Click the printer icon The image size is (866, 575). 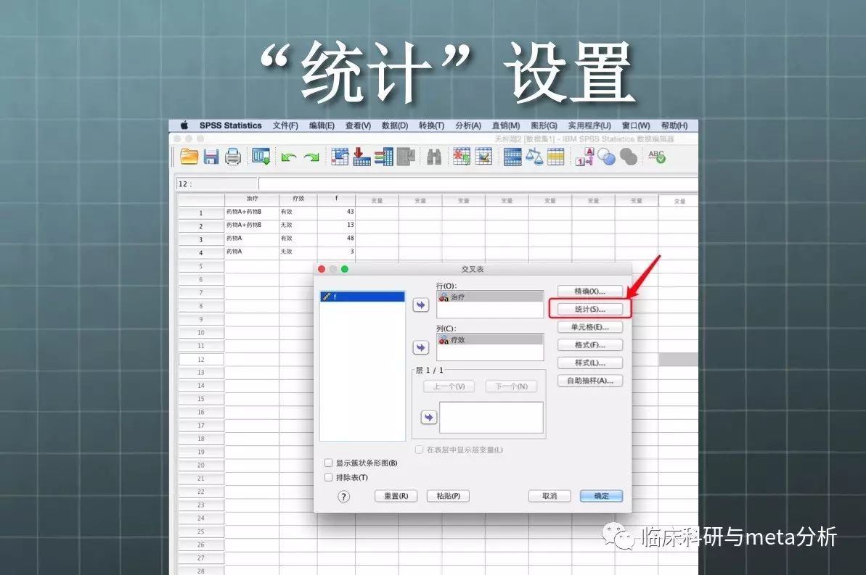point(233,157)
